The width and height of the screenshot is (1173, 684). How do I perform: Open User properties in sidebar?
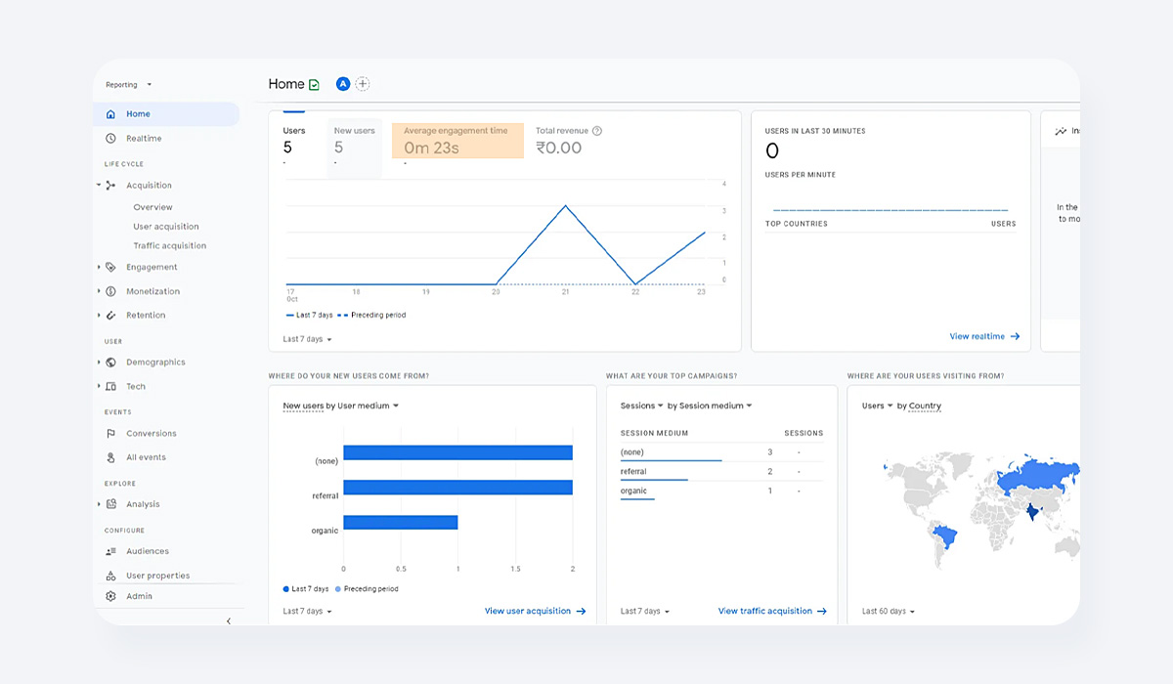[158, 576]
